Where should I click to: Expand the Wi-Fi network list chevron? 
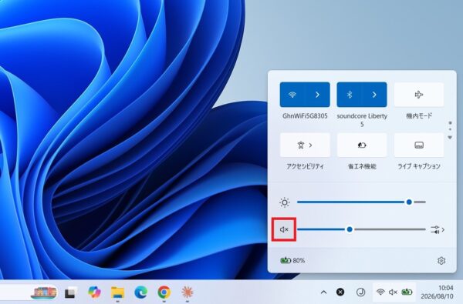coord(317,95)
